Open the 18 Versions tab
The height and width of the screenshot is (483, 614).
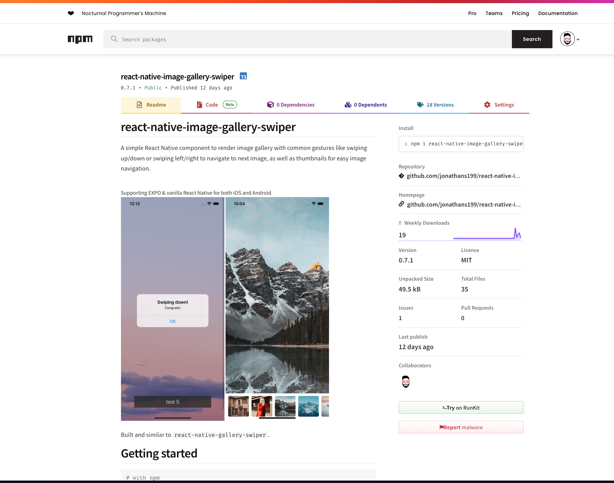(x=435, y=105)
